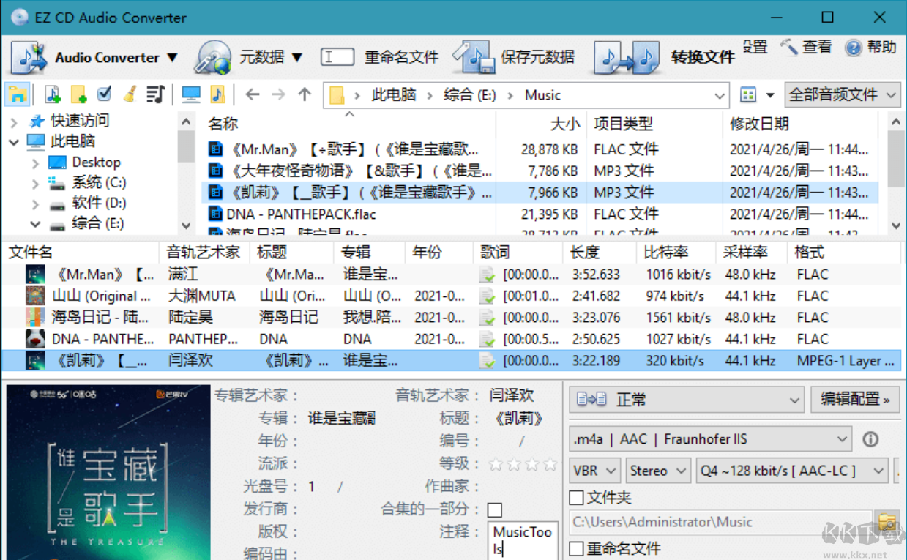Click the broom cleanup icon in the toolbar
Viewport: 907px width, 560px height.
(129, 94)
